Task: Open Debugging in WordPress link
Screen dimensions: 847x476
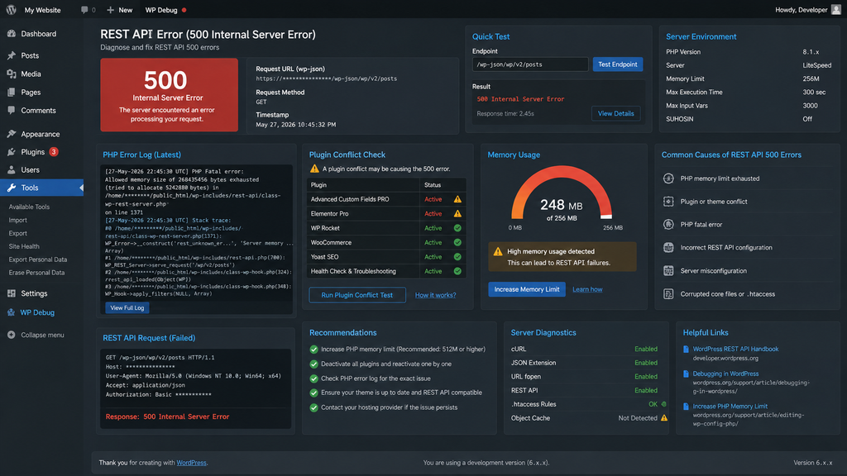Action: click(725, 374)
